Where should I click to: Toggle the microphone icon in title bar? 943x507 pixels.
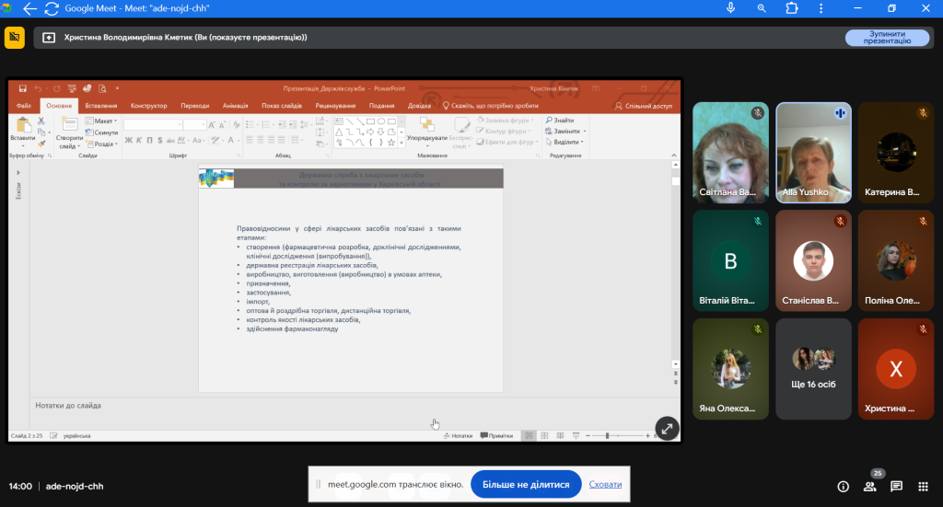pos(731,8)
